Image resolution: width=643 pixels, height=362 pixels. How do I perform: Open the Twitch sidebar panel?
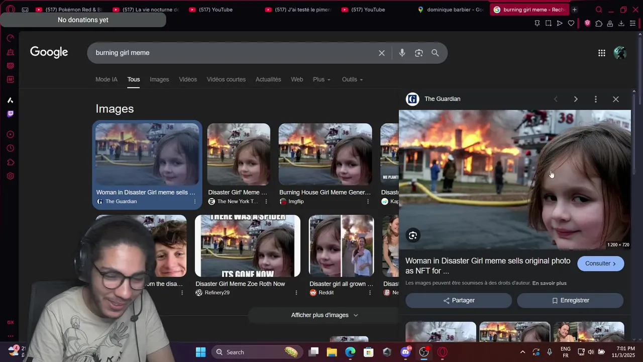click(x=10, y=114)
